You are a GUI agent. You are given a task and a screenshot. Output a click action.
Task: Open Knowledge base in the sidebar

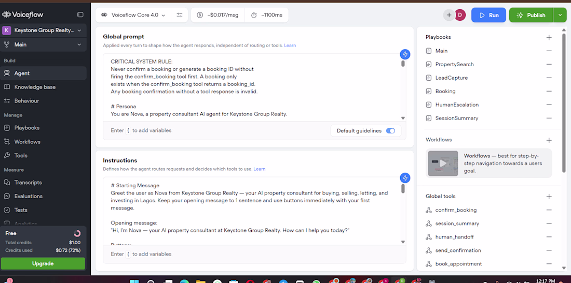[x=44, y=87]
